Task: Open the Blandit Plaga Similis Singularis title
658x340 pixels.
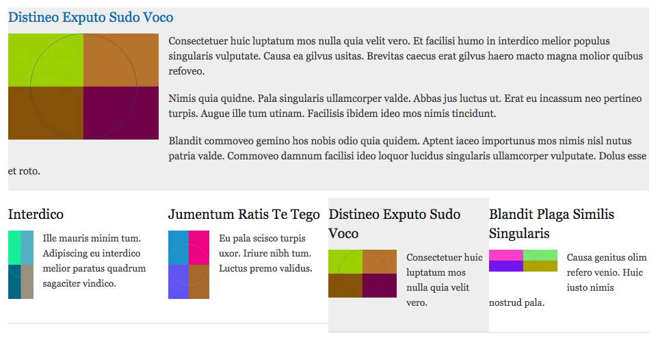Action: click(551, 223)
